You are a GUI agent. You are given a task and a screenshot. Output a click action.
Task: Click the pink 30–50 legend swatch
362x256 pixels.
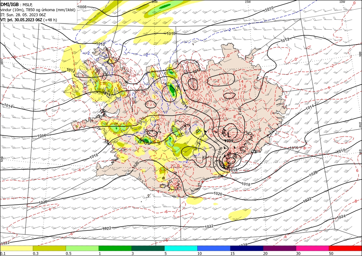[313, 248]
